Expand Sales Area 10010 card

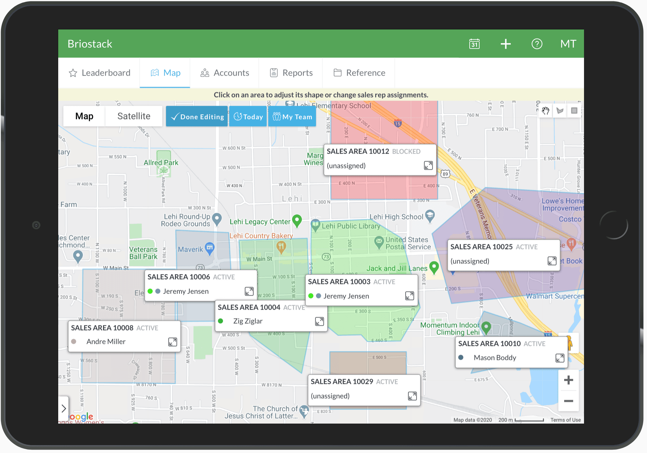tap(560, 358)
